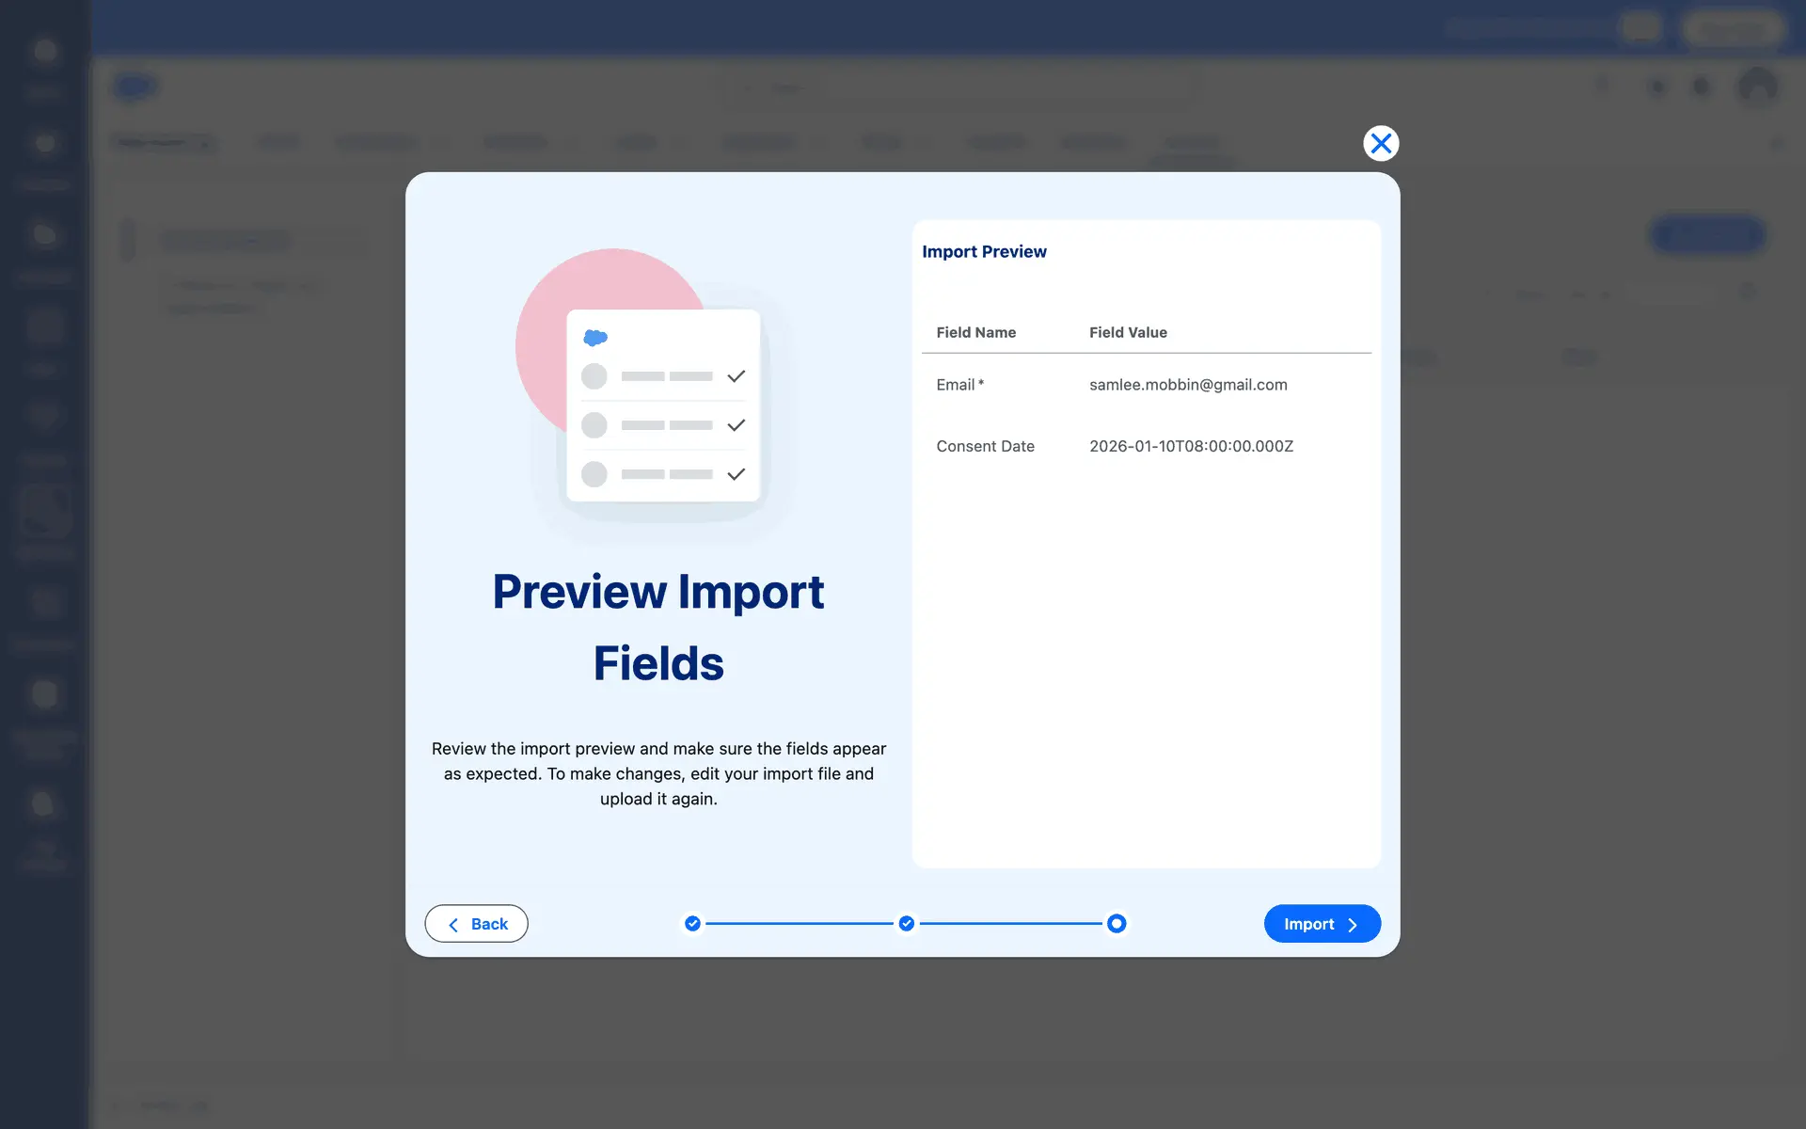The height and width of the screenshot is (1129, 1806).
Task: Click the last checkmark in the illustration card
Action: click(x=736, y=474)
